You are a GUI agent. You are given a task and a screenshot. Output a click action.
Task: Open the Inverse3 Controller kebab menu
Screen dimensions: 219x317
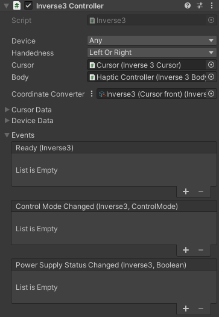tap(212, 5)
